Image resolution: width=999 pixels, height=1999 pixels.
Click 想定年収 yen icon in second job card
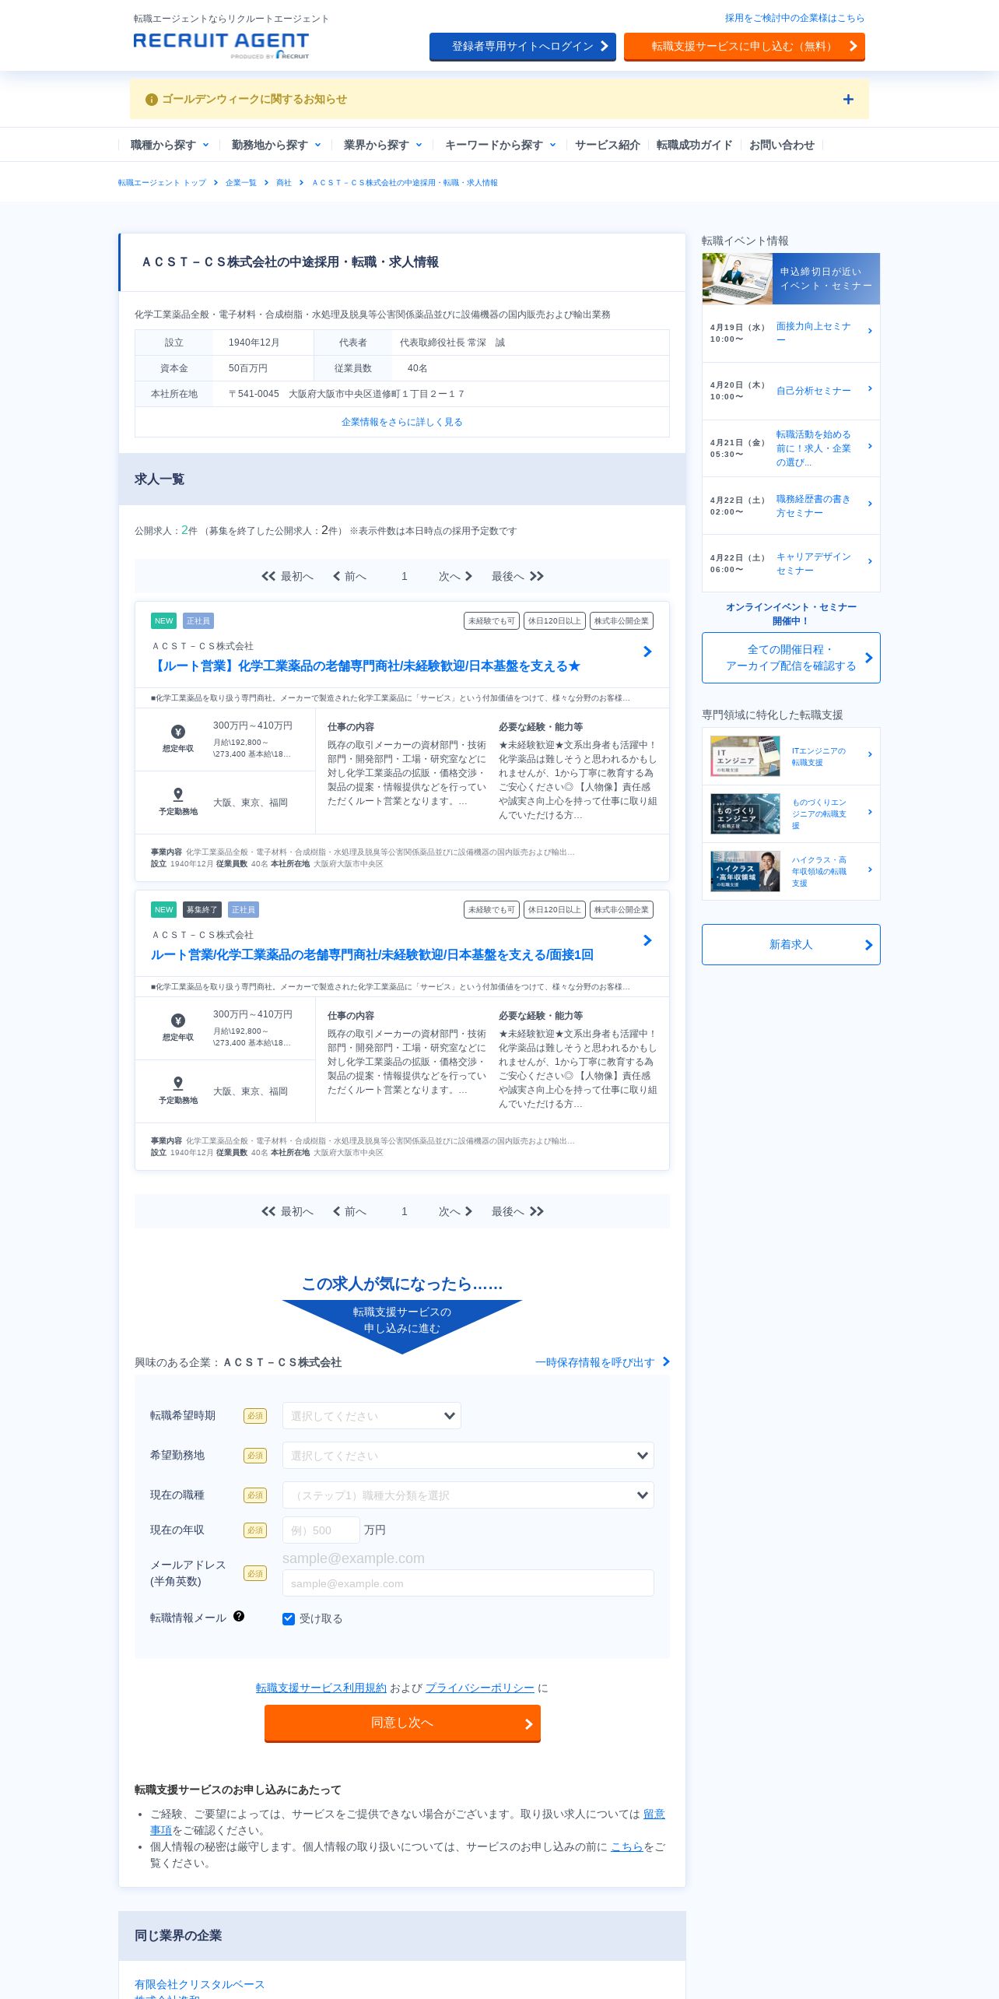[x=178, y=1021]
